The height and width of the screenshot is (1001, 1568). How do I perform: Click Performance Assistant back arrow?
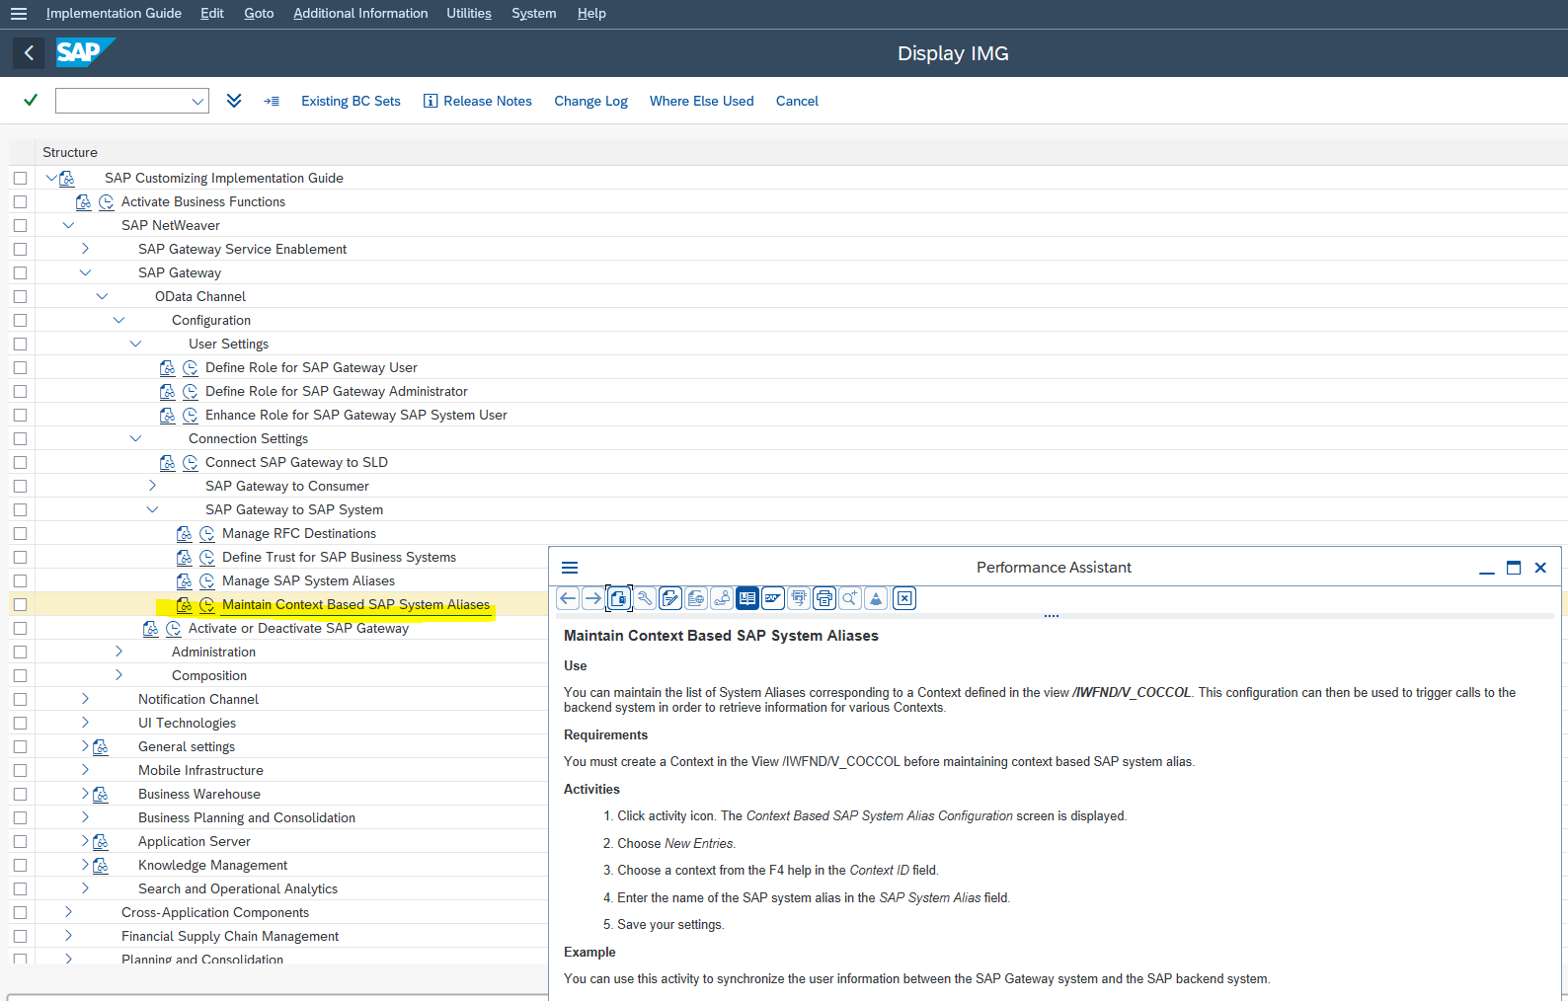tap(568, 598)
